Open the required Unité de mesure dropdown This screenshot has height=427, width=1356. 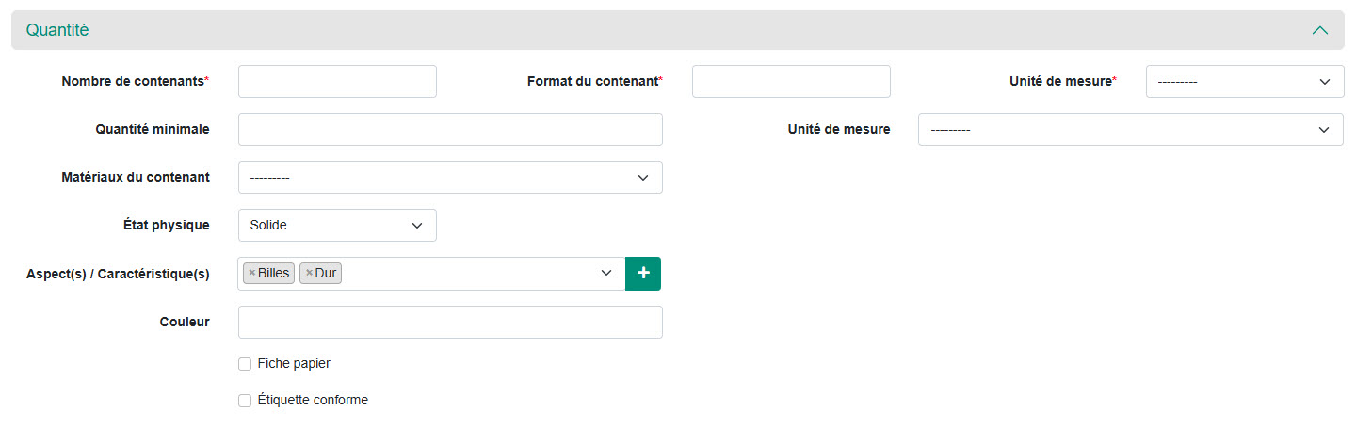(x=1244, y=82)
